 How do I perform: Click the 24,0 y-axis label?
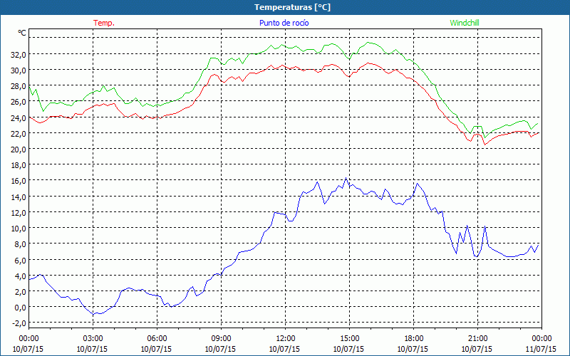(x=19, y=117)
